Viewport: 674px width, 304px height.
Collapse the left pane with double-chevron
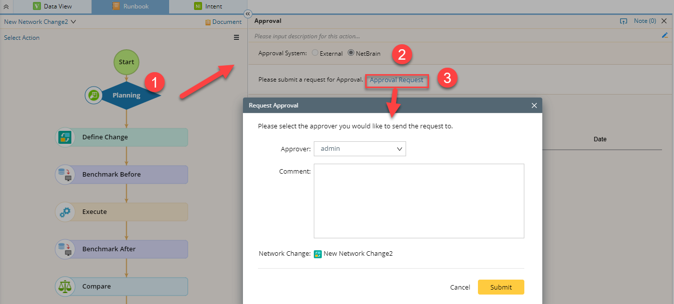click(x=248, y=14)
